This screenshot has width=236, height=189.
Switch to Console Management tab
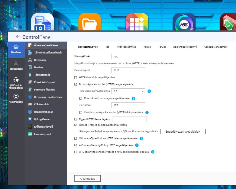click(216, 47)
